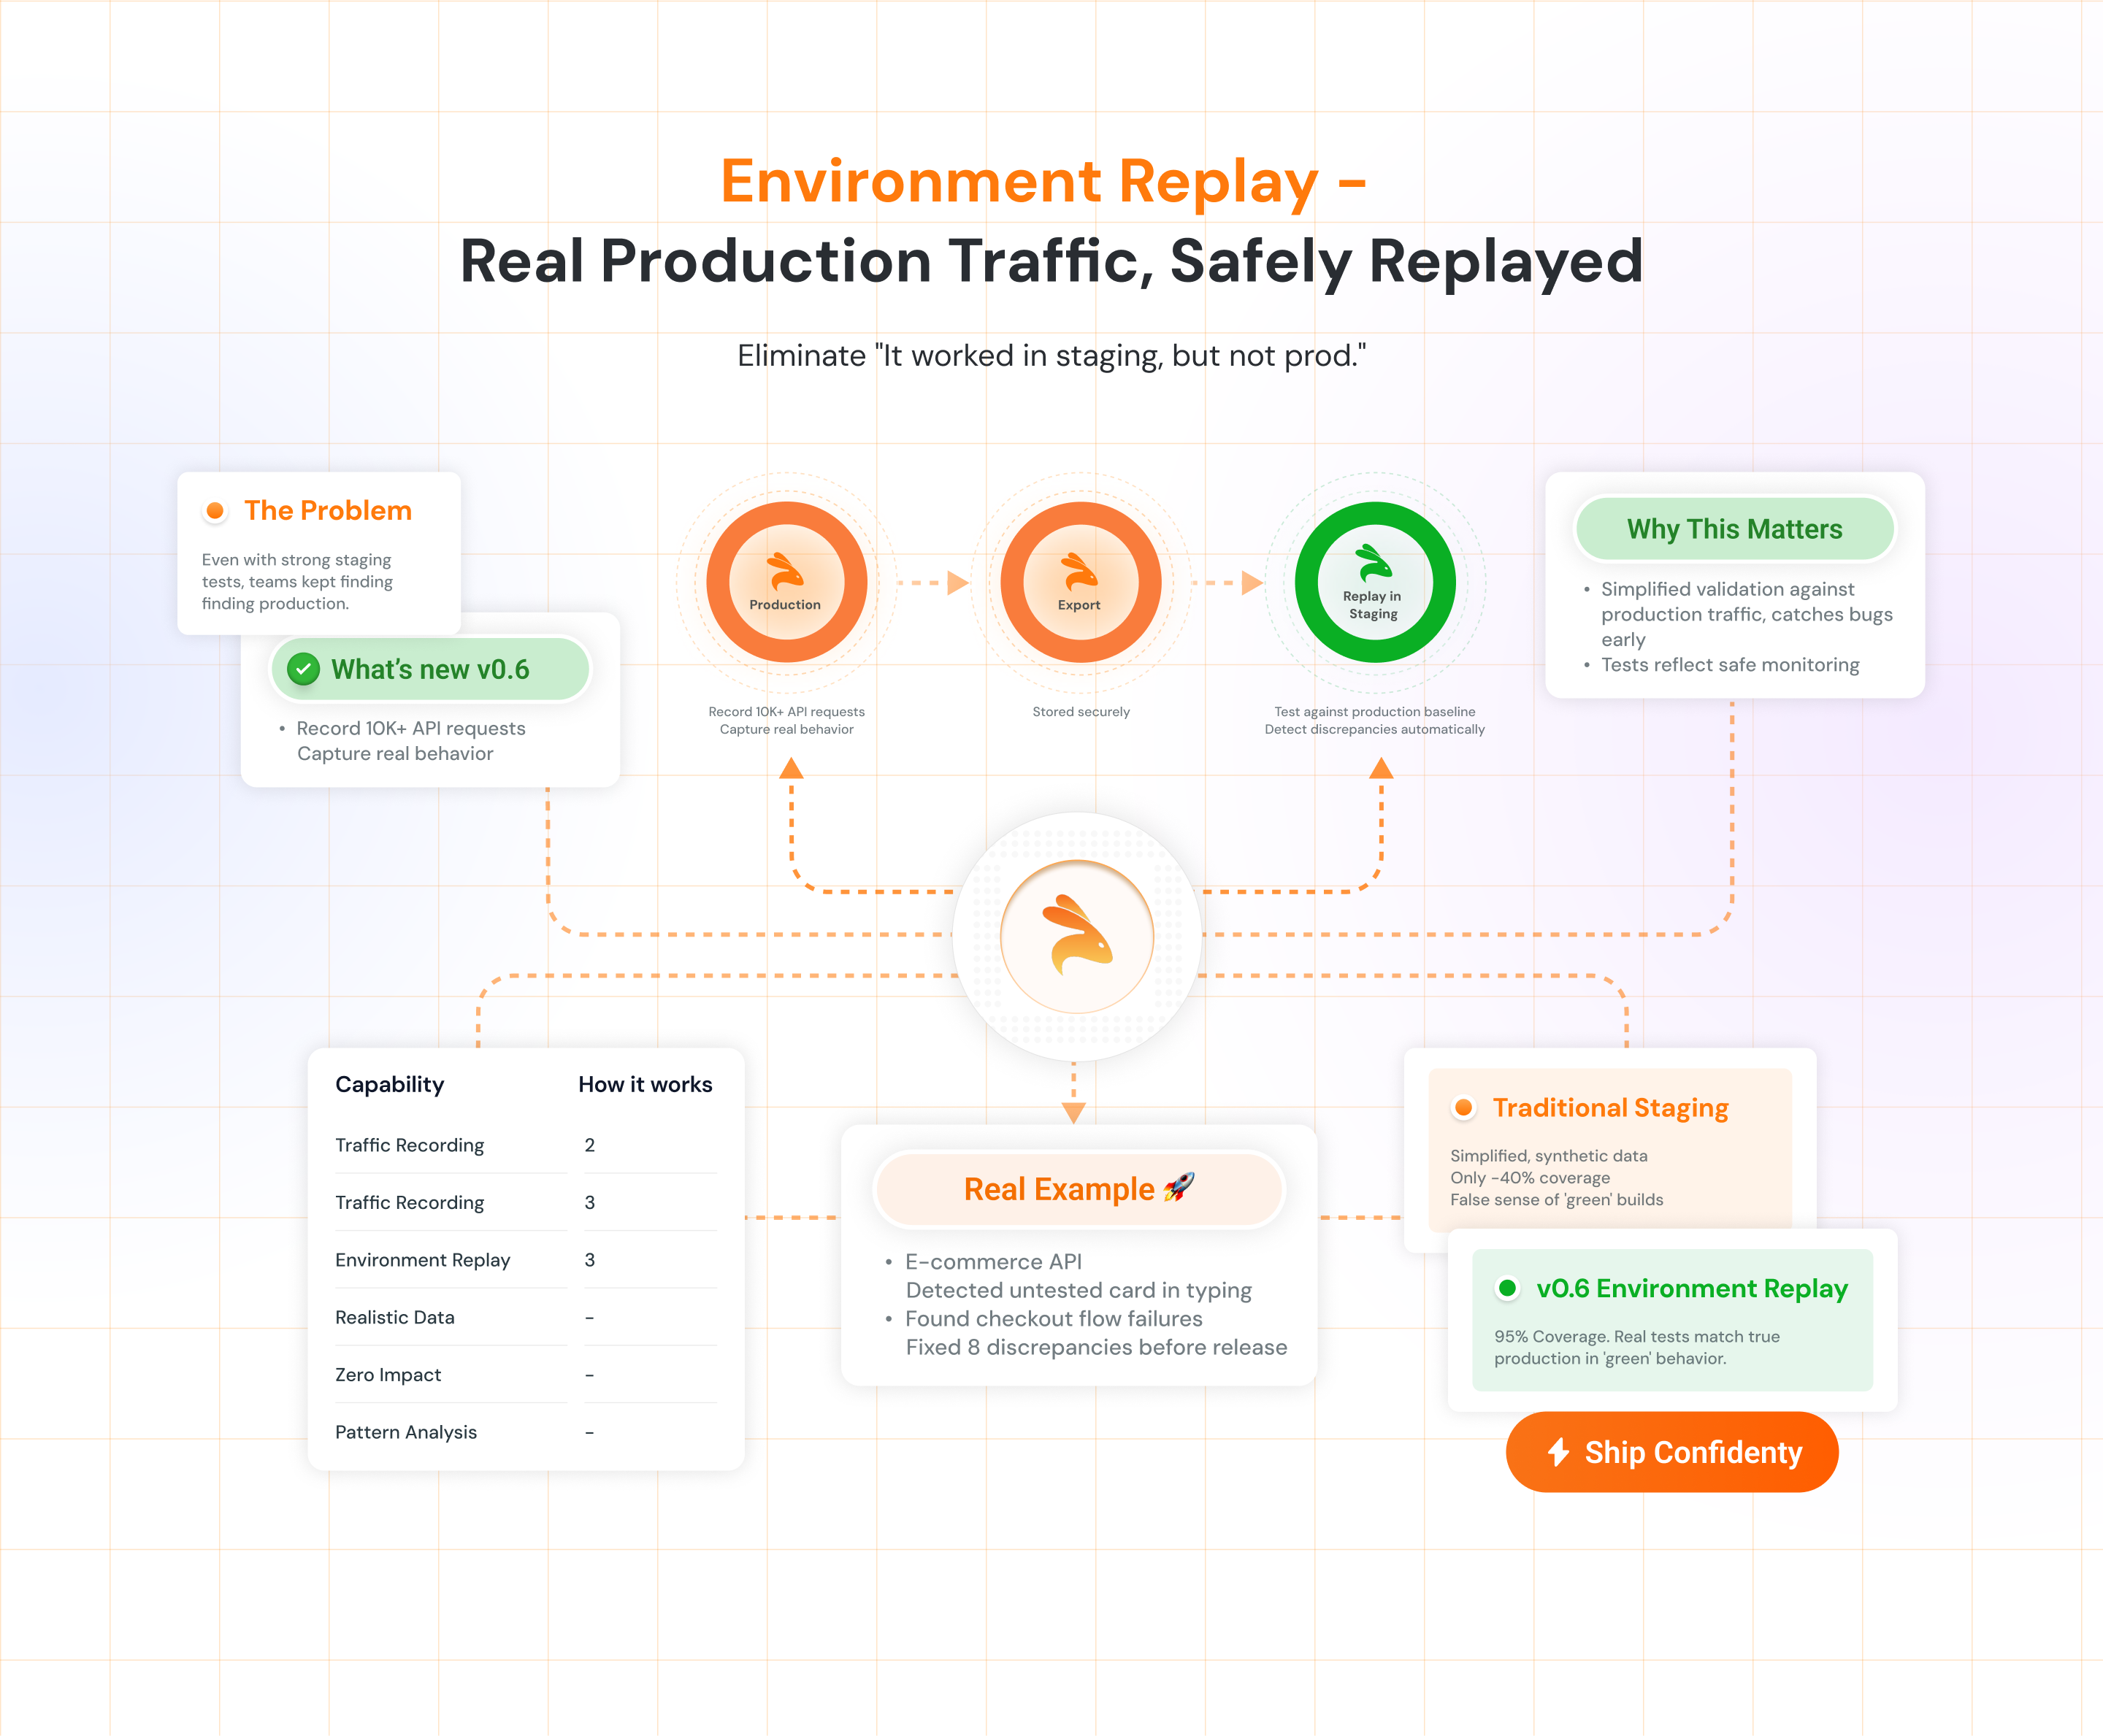Switch to the Capability table view
Screen dimensions: 2103x1736
pos(389,1084)
